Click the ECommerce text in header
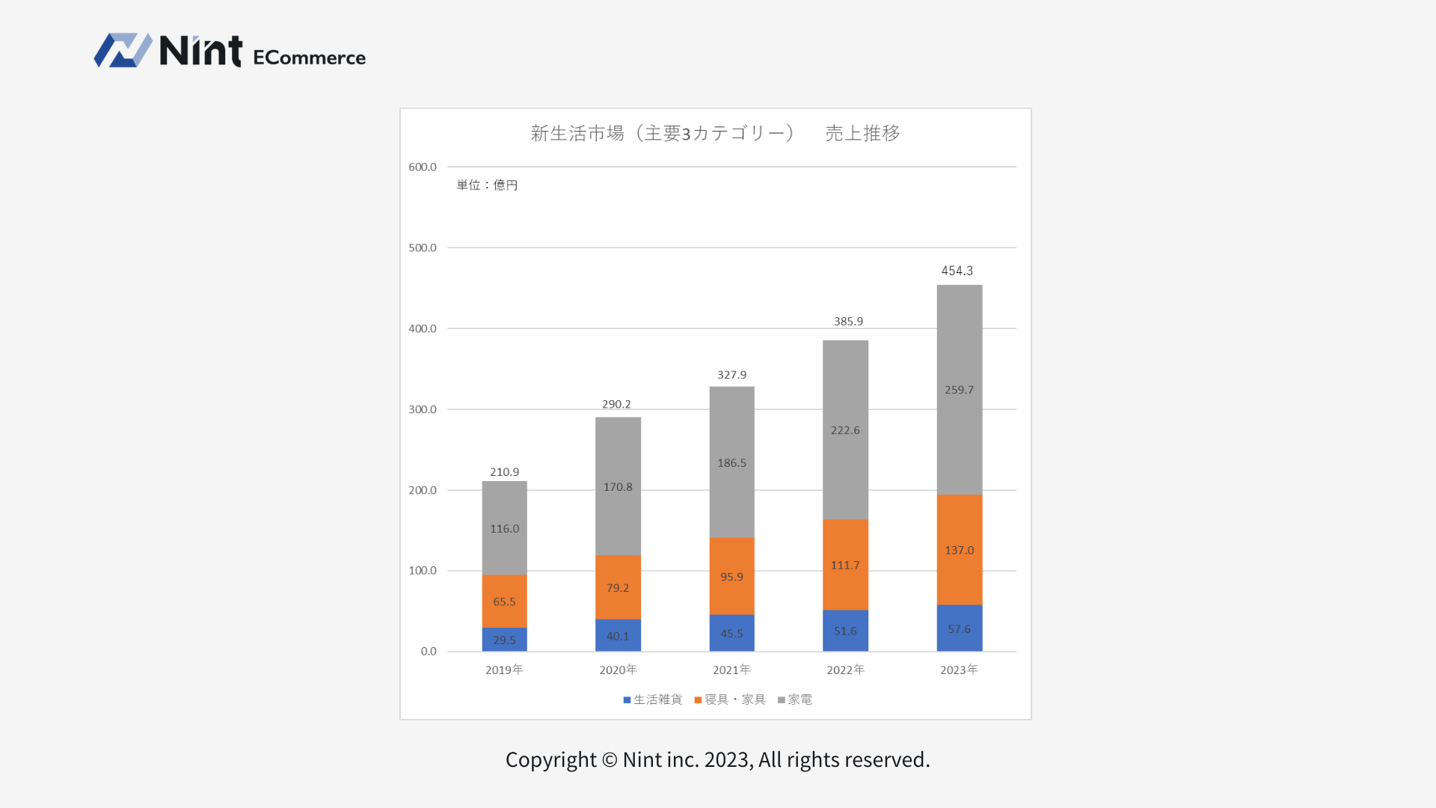Image resolution: width=1436 pixels, height=808 pixels. click(x=309, y=58)
